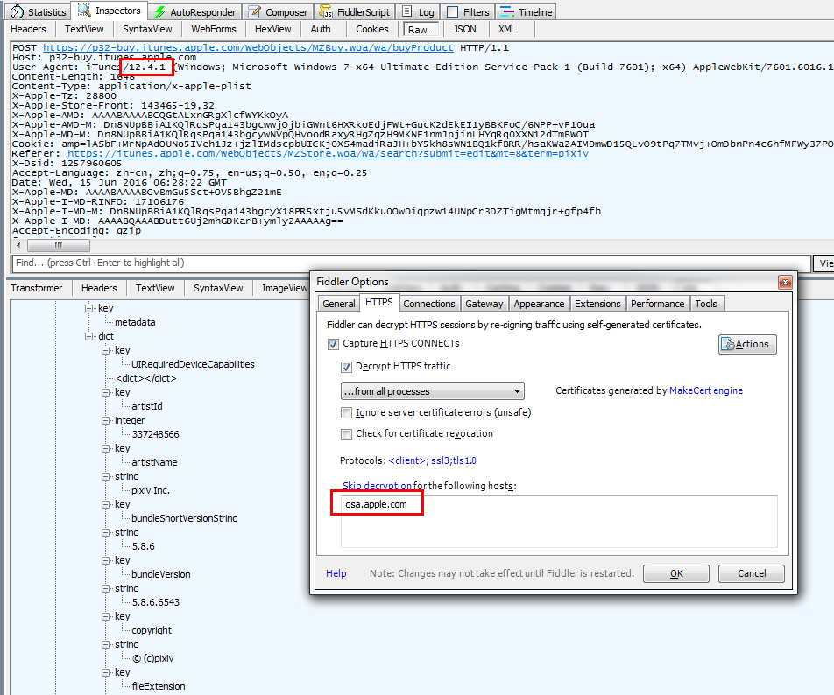Image resolution: width=834 pixels, height=695 pixels.
Task: Open the response Transformer tab
Action: point(37,288)
